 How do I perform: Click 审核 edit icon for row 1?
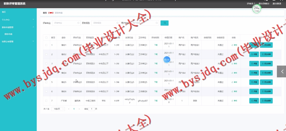pos(234,45)
